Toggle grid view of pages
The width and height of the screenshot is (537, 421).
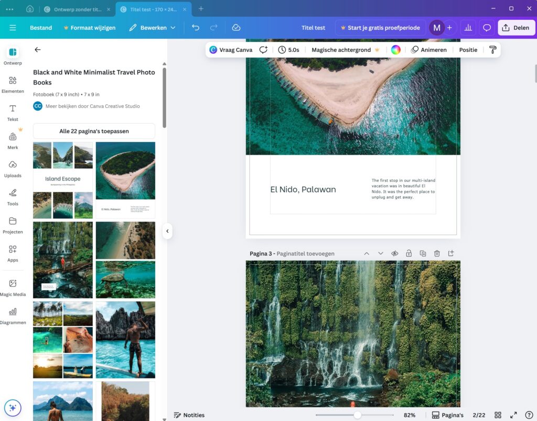coord(498,415)
